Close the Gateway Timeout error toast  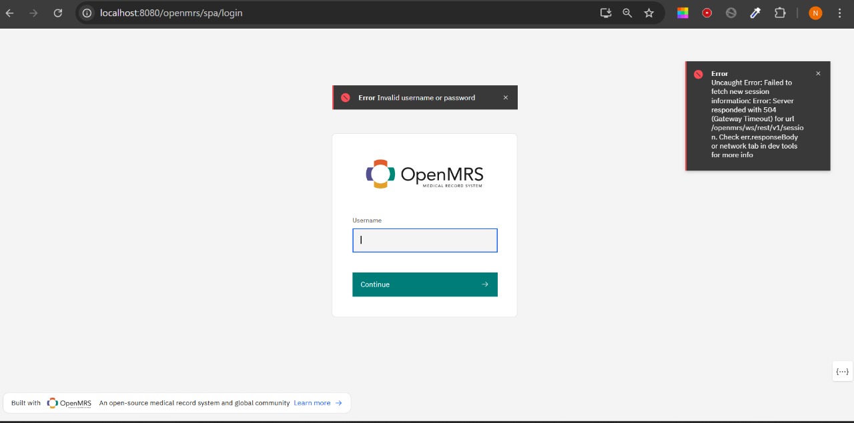click(818, 73)
